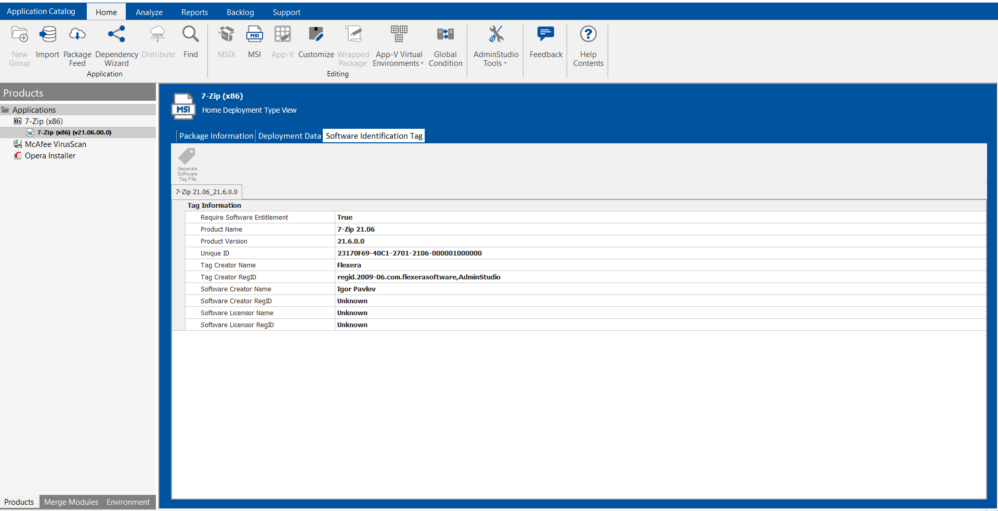The width and height of the screenshot is (998, 511).
Task: Click Software Creator RegID Unknown value
Action: tap(660, 301)
